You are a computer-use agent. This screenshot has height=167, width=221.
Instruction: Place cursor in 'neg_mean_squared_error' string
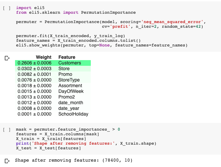coord(172,22)
